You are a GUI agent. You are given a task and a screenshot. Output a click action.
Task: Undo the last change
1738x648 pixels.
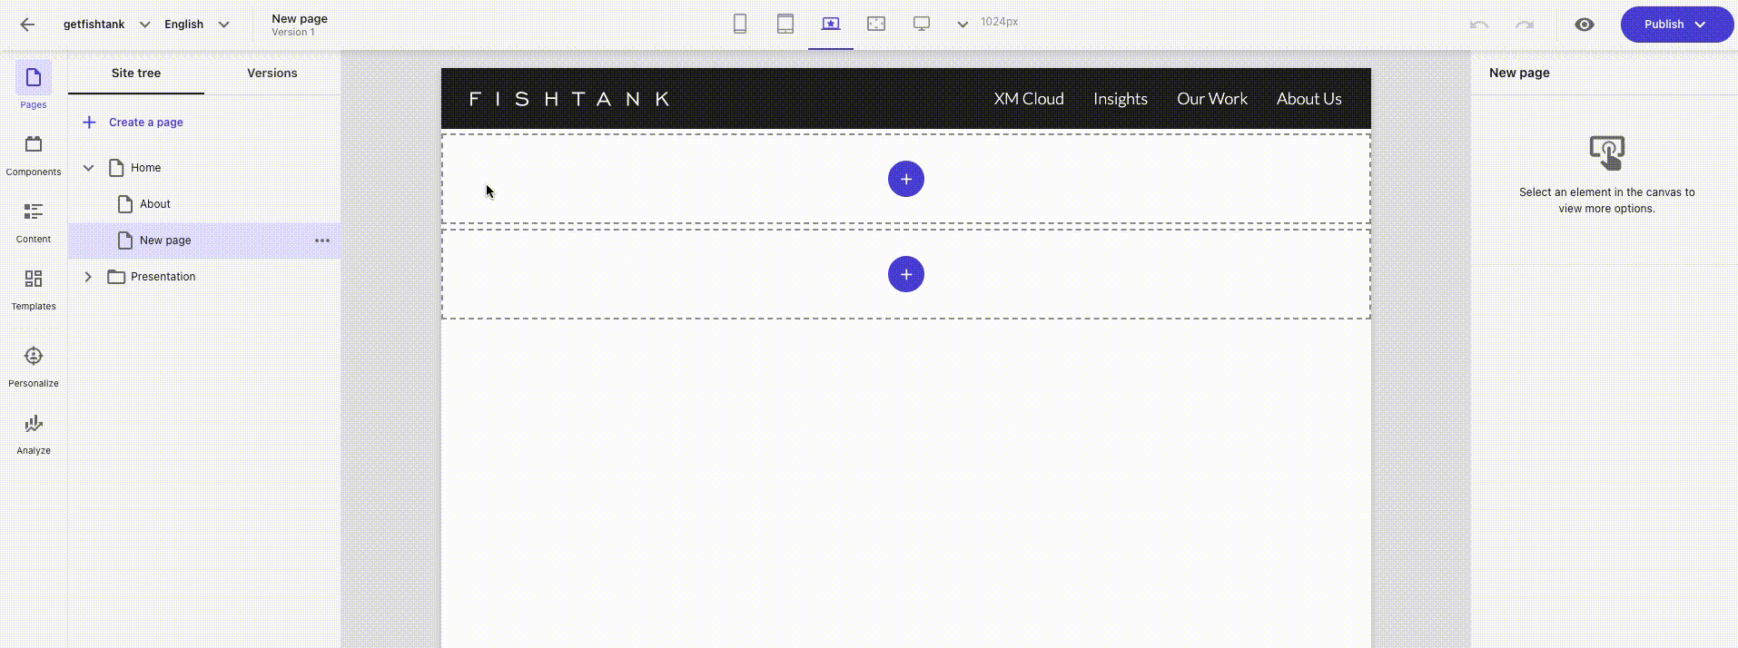coord(1479,25)
